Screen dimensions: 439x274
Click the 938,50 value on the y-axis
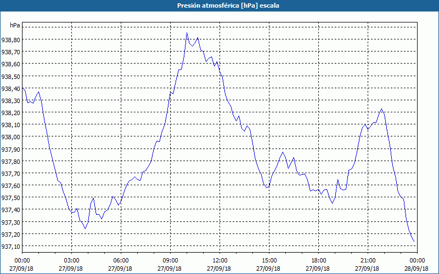tap(11, 76)
